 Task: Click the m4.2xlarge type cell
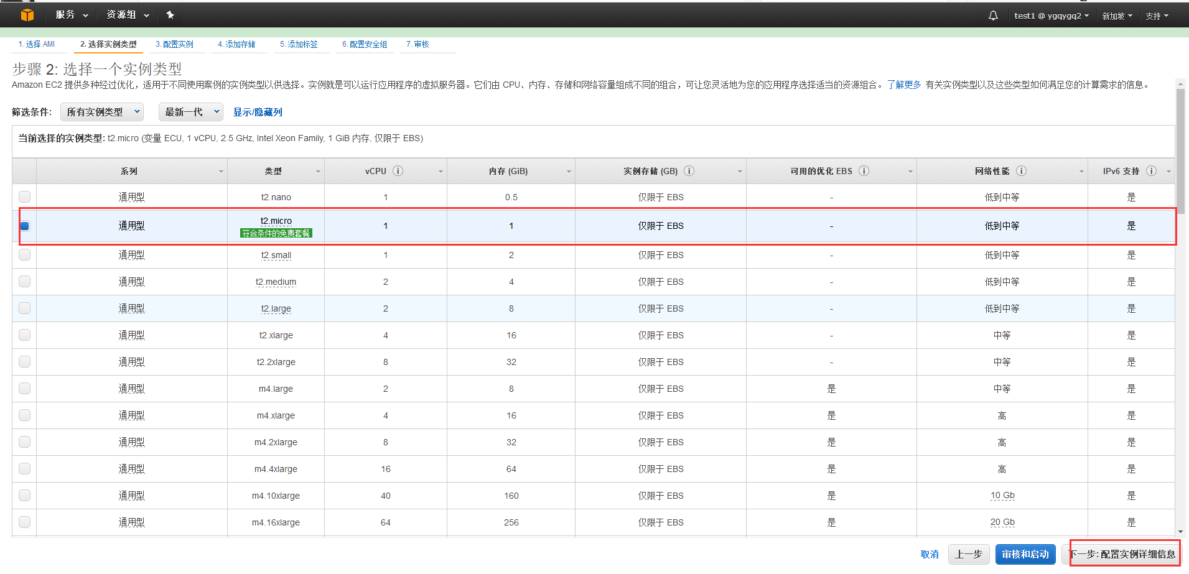tap(276, 442)
